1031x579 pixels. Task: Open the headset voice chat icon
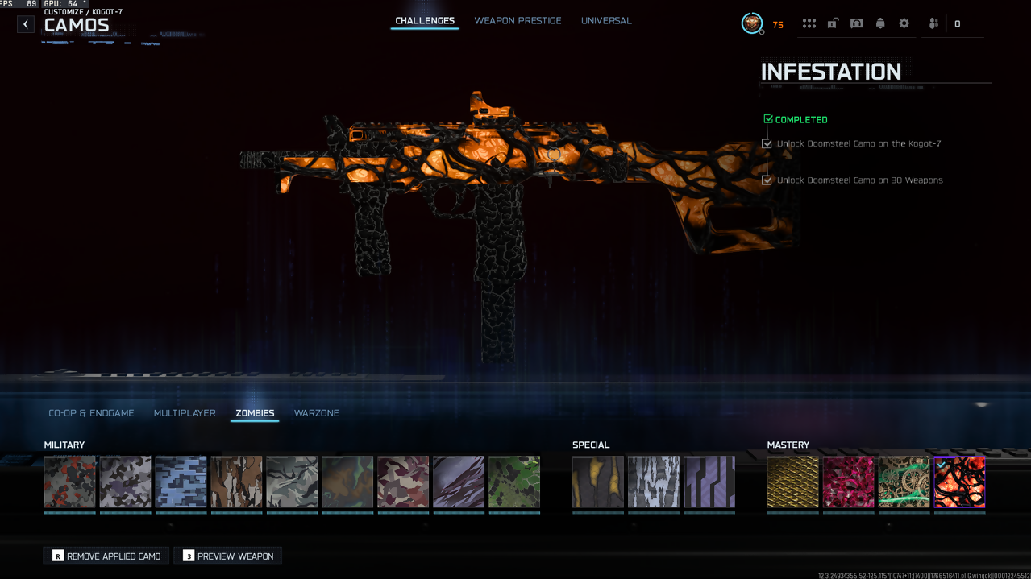coord(856,24)
